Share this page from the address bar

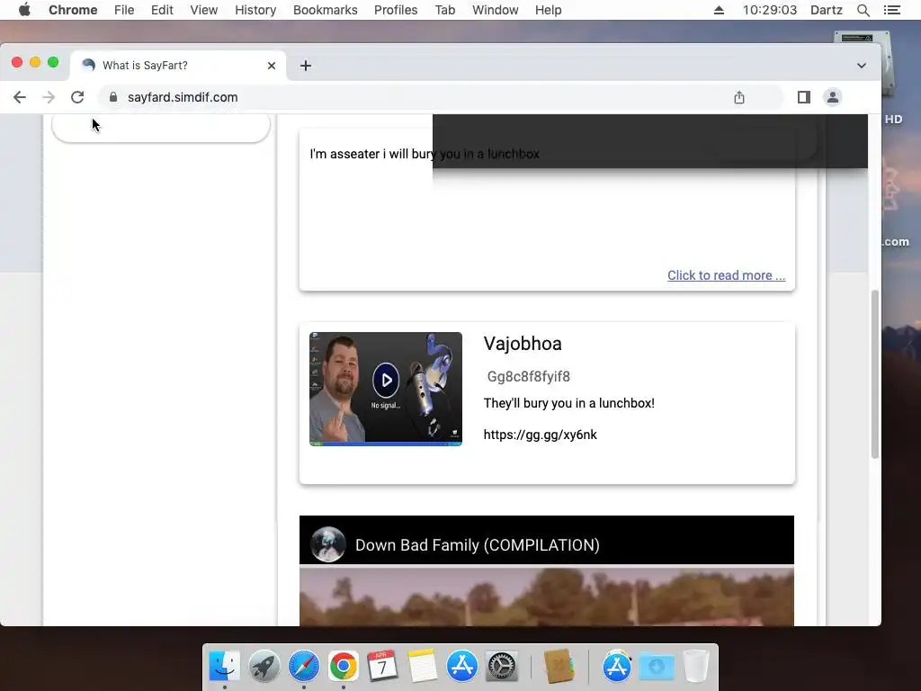click(x=739, y=97)
